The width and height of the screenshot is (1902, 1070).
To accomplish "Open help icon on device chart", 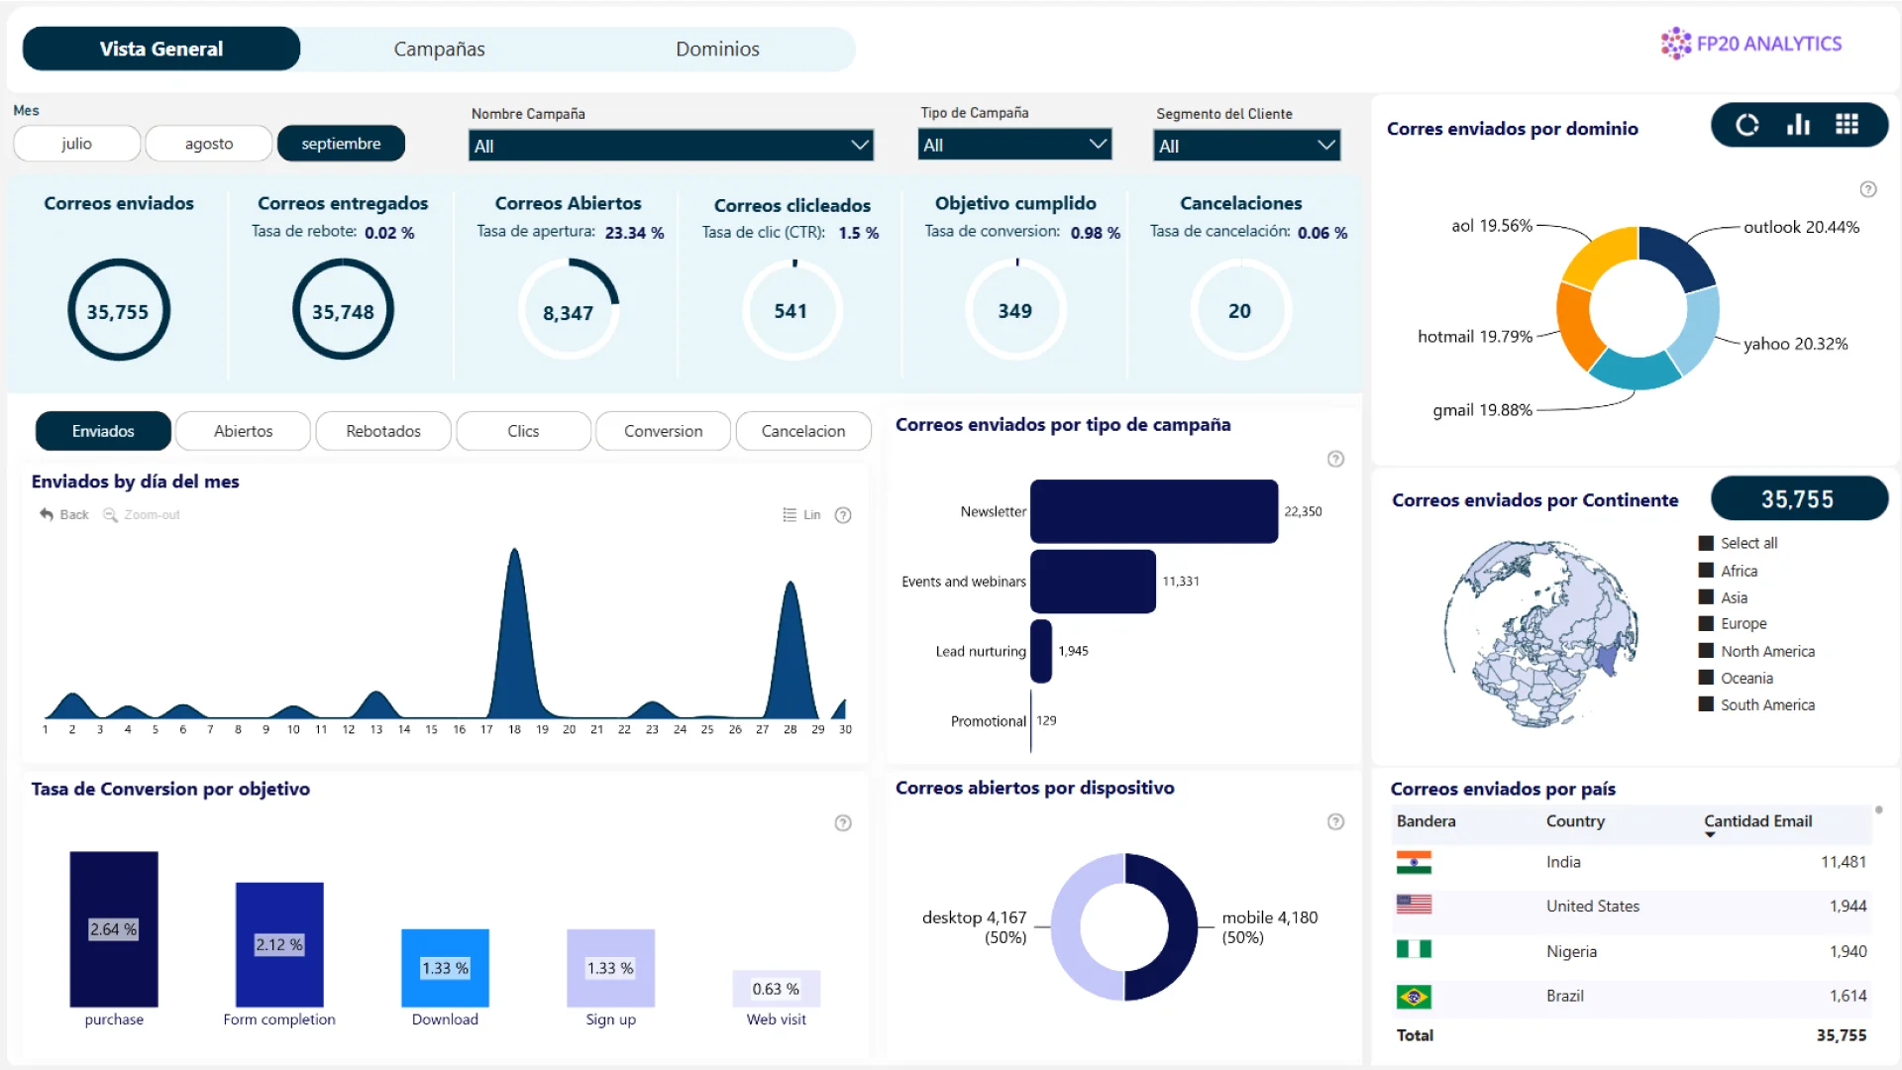I will tap(1335, 821).
